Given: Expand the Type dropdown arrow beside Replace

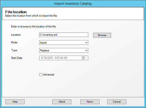Looking at the screenshot, I should click(86, 50).
